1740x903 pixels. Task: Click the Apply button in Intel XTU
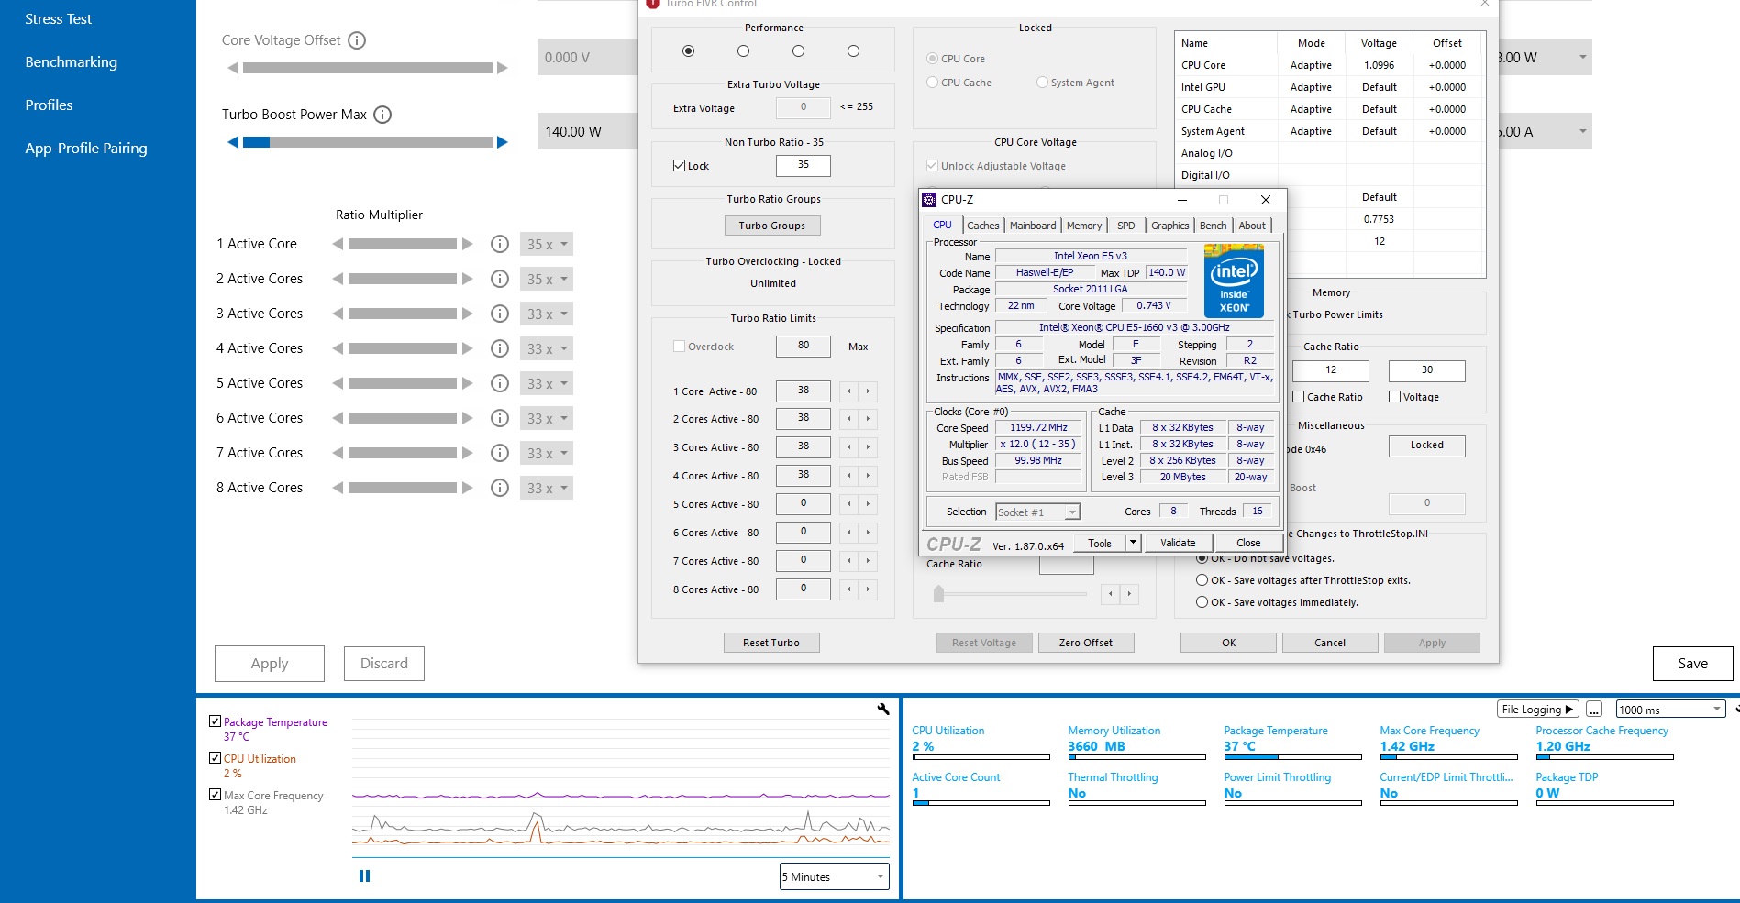[270, 664]
